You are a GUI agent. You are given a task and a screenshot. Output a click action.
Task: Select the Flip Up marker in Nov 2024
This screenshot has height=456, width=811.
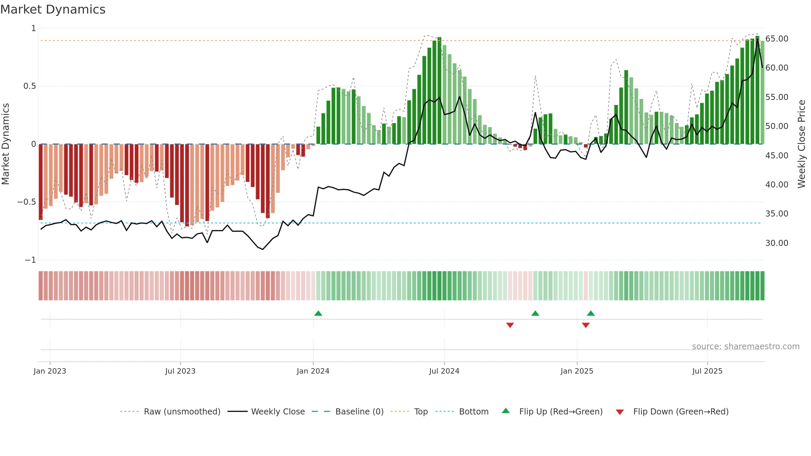[535, 313]
